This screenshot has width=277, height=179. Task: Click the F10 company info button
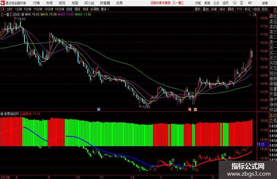(239, 9)
